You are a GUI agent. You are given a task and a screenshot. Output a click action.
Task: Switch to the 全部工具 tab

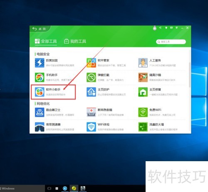(x=46, y=41)
